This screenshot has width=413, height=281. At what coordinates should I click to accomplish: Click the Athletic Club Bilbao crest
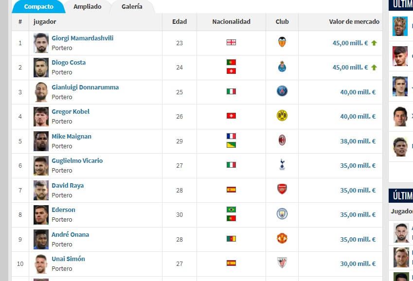point(282,263)
